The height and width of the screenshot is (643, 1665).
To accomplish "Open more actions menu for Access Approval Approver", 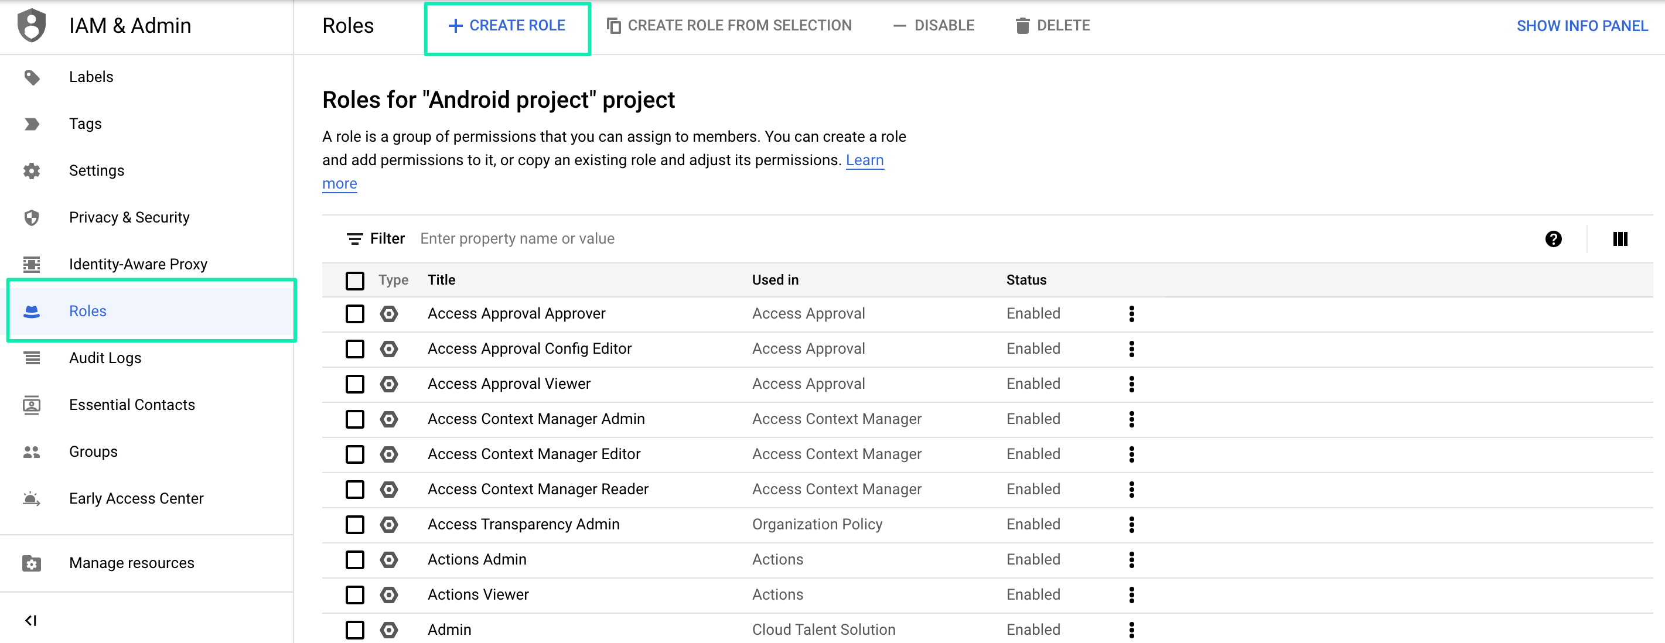I will tap(1131, 314).
